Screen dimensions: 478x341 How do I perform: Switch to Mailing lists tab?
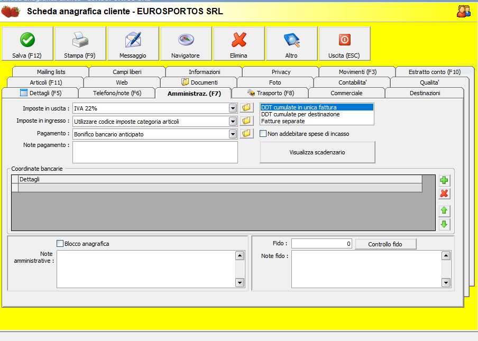pyautogui.click(x=51, y=72)
